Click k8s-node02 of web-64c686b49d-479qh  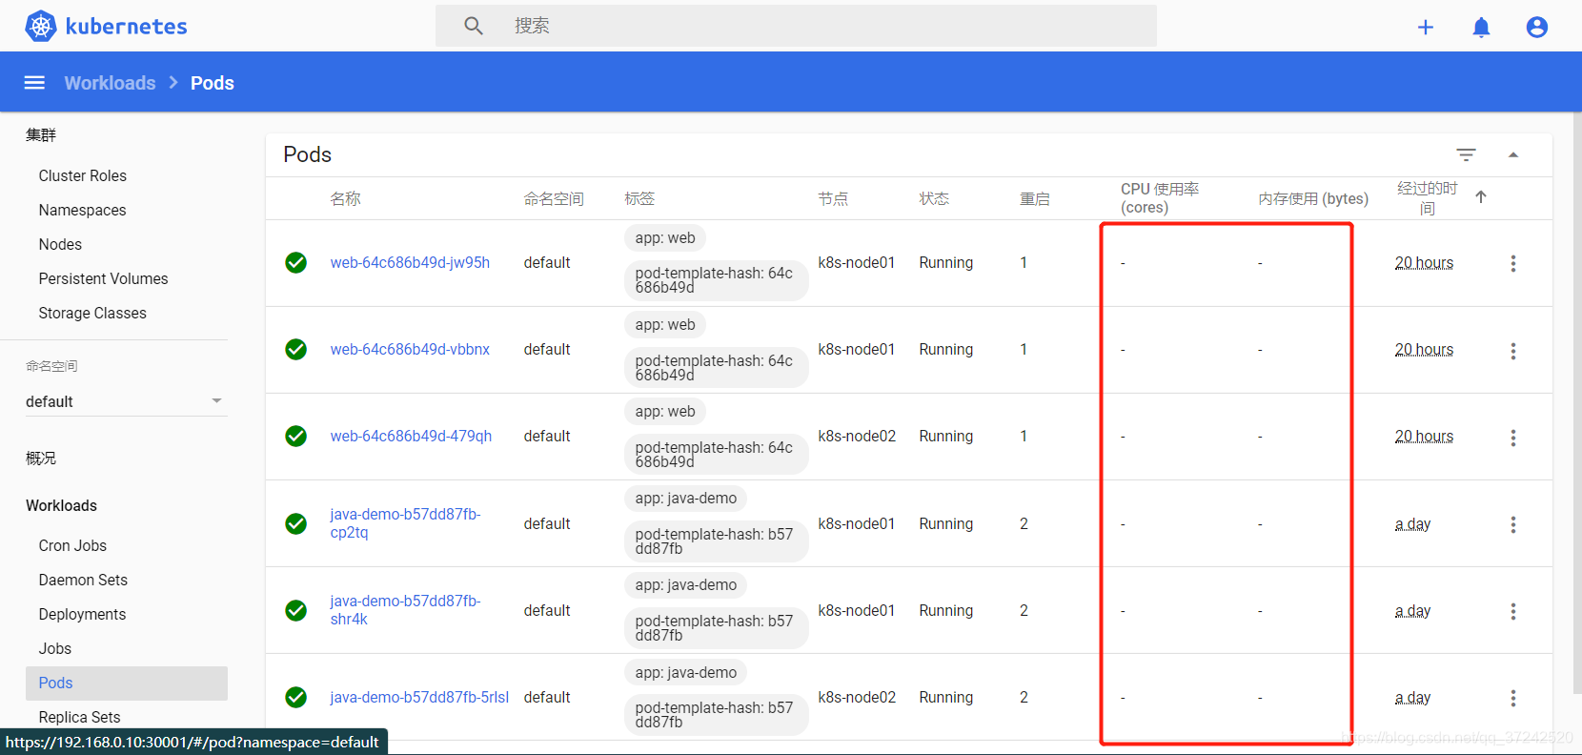(x=857, y=436)
